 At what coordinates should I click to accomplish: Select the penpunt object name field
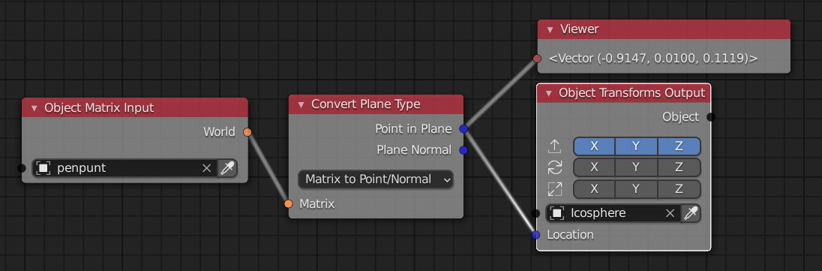(124, 168)
